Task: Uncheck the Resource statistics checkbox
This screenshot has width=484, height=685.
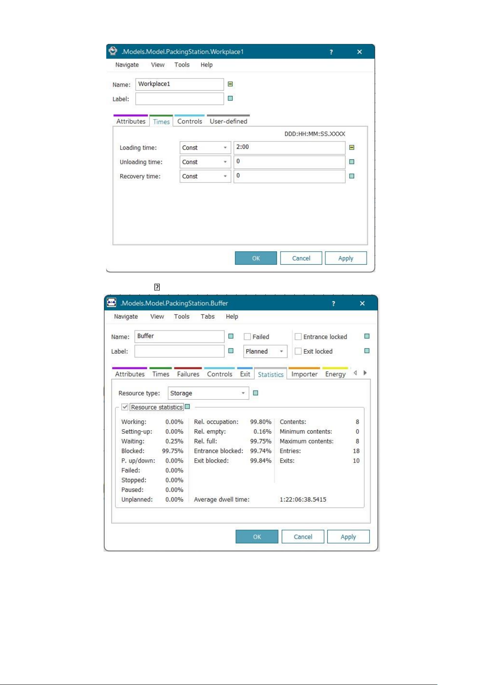Action: pyautogui.click(x=125, y=407)
